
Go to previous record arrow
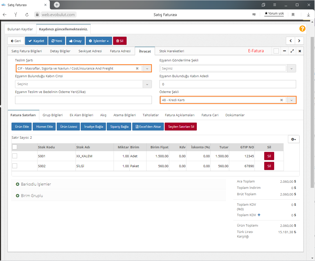point(290,41)
